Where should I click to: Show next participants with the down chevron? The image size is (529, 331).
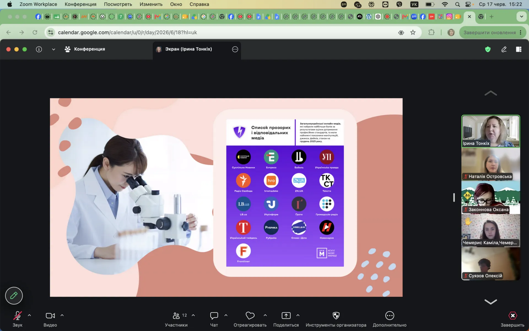pyautogui.click(x=491, y=302)
